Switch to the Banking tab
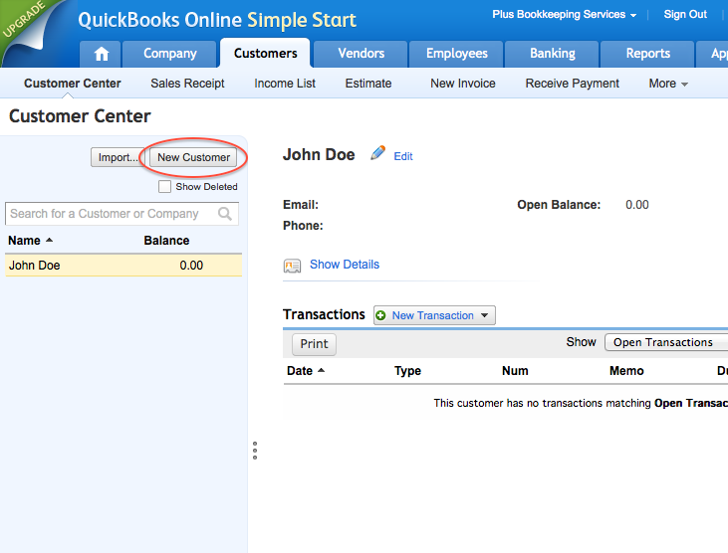Screen dimensions: 728x553 (552, 55)
